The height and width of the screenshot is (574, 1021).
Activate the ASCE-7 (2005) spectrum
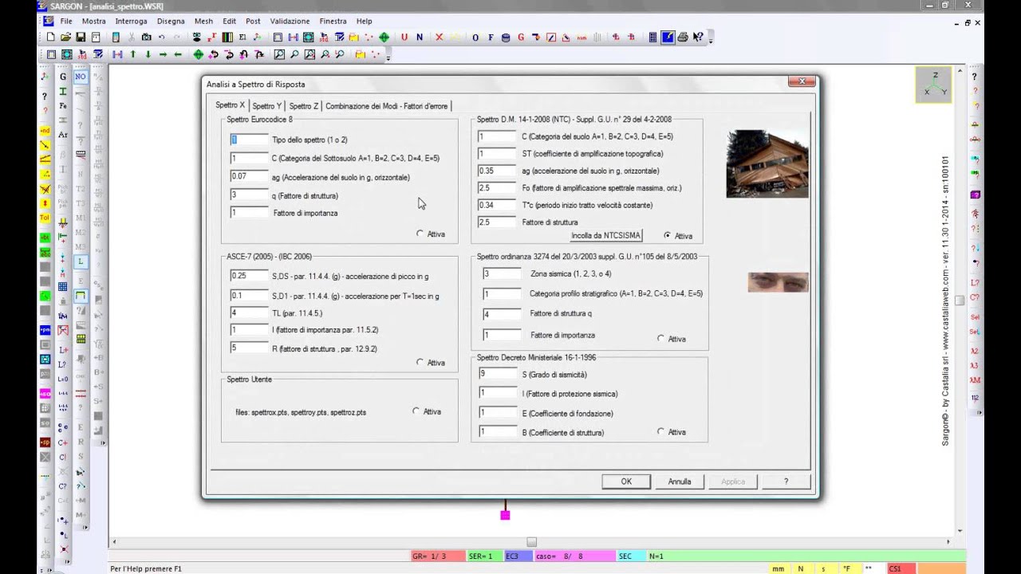[420, 362]
